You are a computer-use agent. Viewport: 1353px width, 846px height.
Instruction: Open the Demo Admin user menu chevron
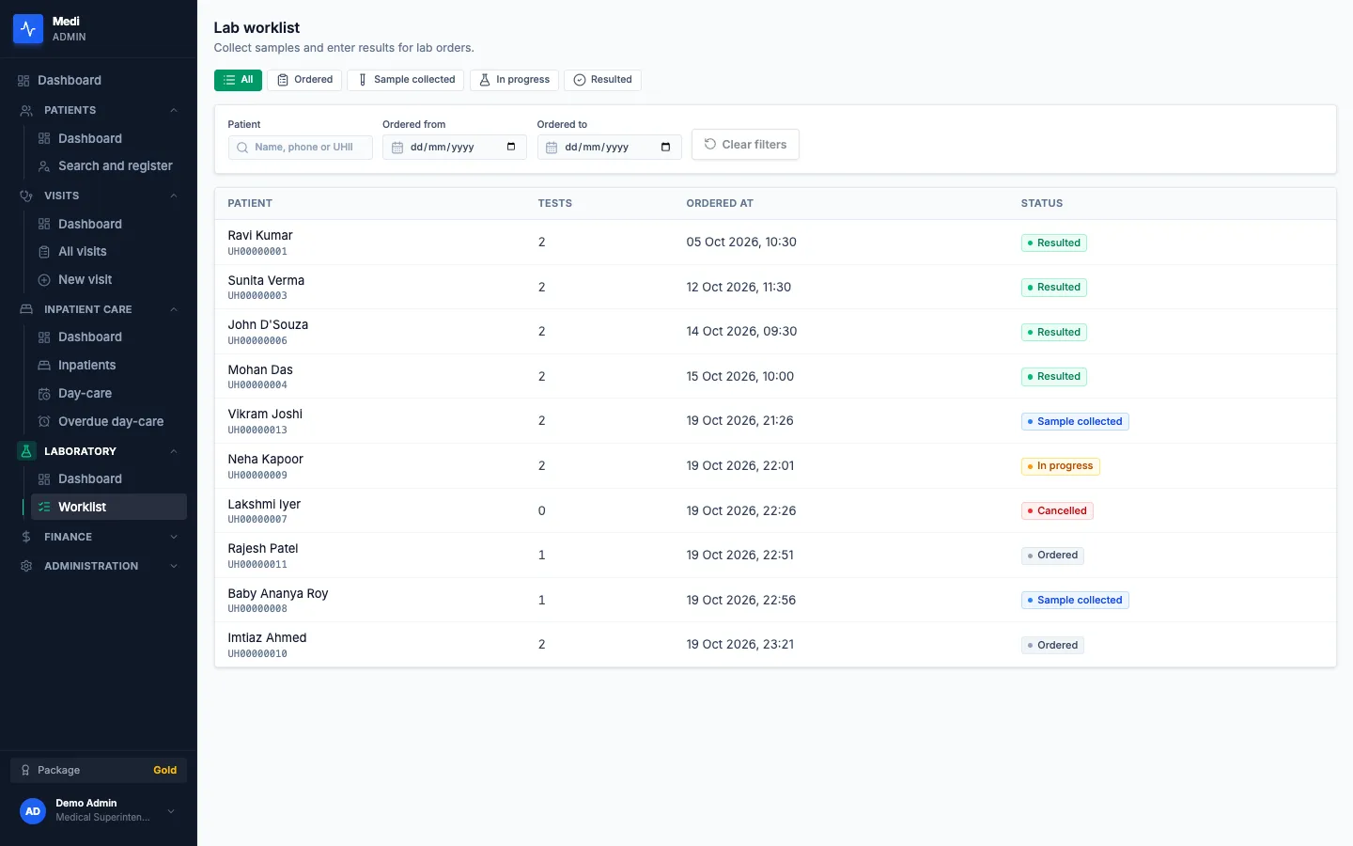point(171,811)
